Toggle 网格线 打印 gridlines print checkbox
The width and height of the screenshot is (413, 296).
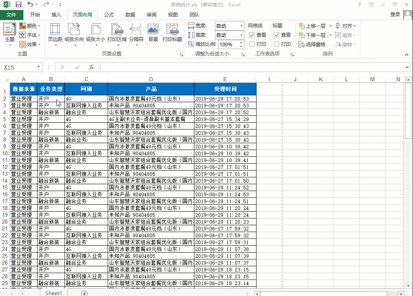click(252, 44)
